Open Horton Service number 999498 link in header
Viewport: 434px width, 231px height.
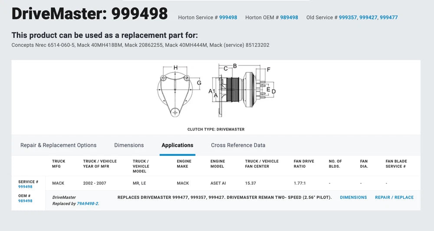228,18
